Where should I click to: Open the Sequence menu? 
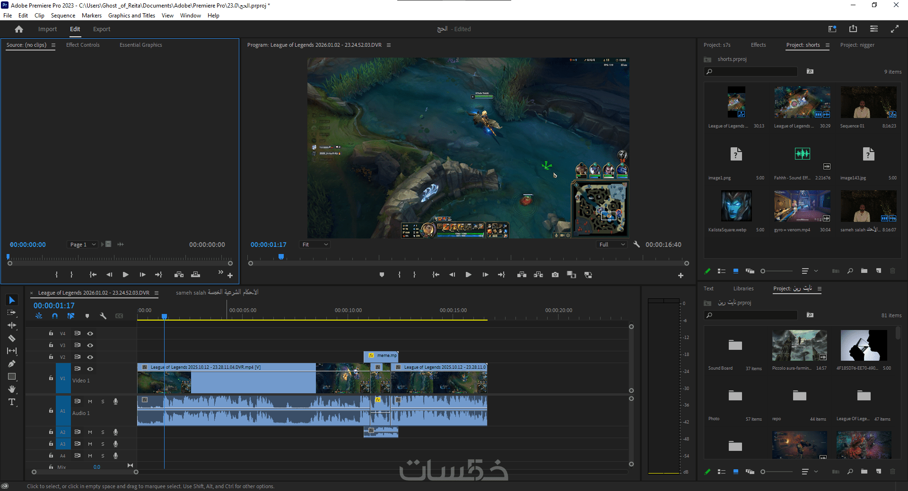[x=63, y=16]
